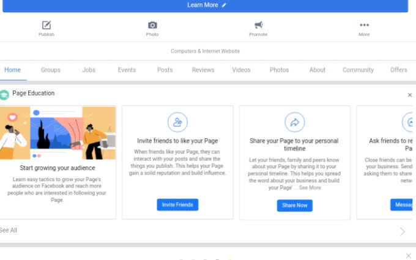The image size is (416, 260).
Task: Go to the About tab
Action: coord(318,70)
